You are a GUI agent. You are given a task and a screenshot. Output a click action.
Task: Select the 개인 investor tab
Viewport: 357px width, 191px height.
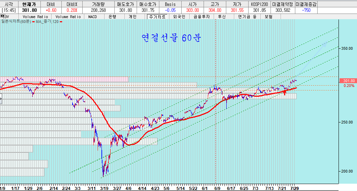pos(132,17)
